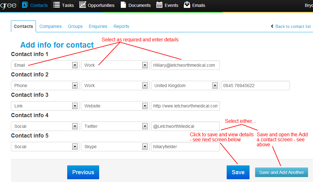Click the phone number input field
The width and height of the screenshot is (313, 182).
(255, 86)
